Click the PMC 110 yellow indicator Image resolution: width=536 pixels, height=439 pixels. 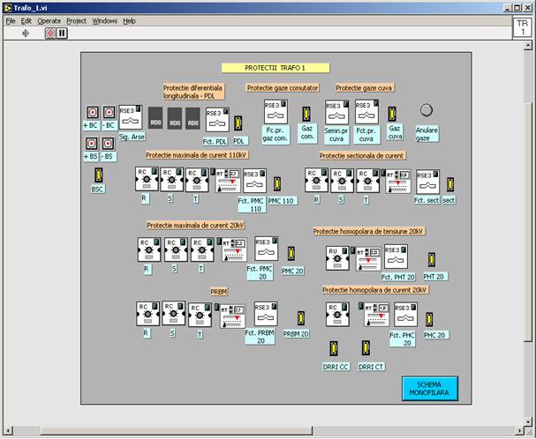(277, 184)
